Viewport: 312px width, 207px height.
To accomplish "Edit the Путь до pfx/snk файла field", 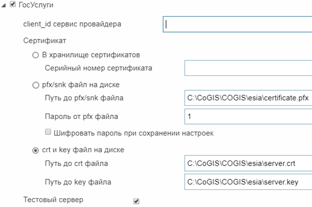I will [x=248, y=98].
